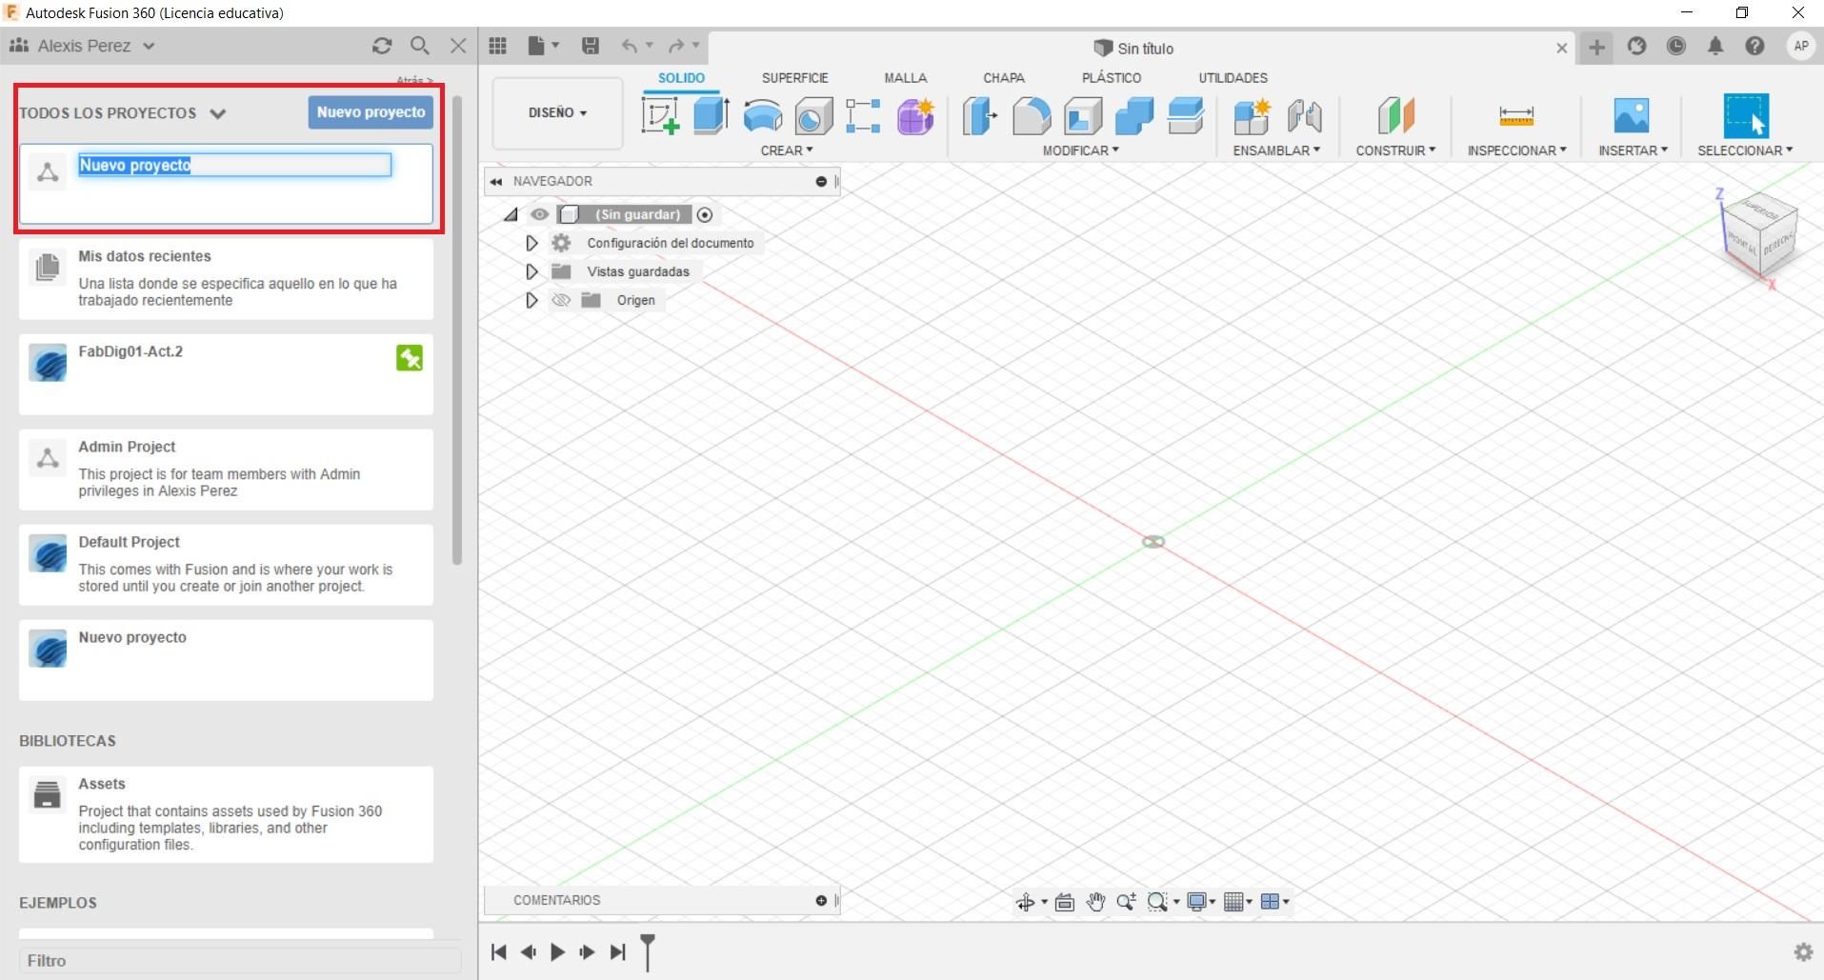
Task: Toggle the data panel grid icon
Action: pos(497,46)
